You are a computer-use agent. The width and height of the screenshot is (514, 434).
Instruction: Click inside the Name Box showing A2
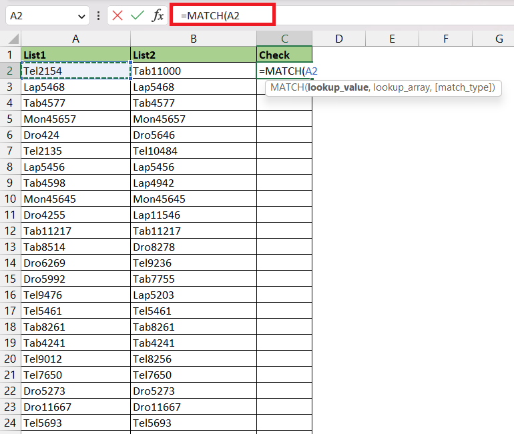tap(42, 15)
